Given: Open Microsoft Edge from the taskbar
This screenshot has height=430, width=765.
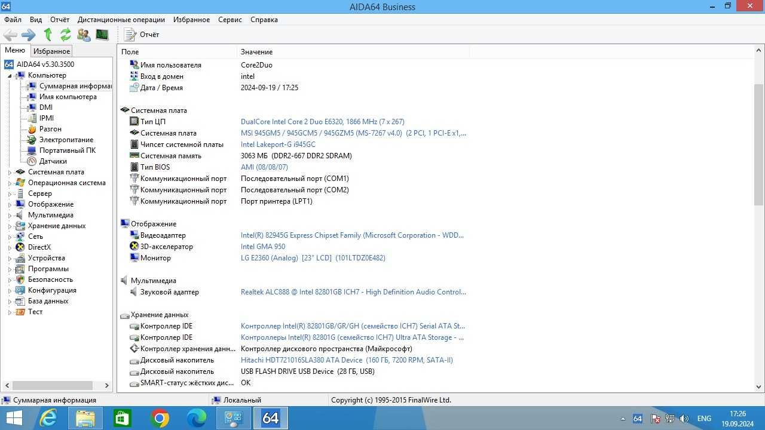Looking at the screenshot, I should [x=197, y=418].
